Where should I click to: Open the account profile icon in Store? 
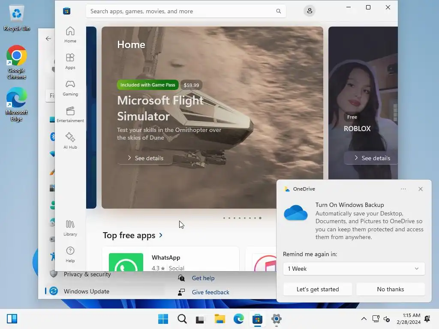tap(310, 11)
